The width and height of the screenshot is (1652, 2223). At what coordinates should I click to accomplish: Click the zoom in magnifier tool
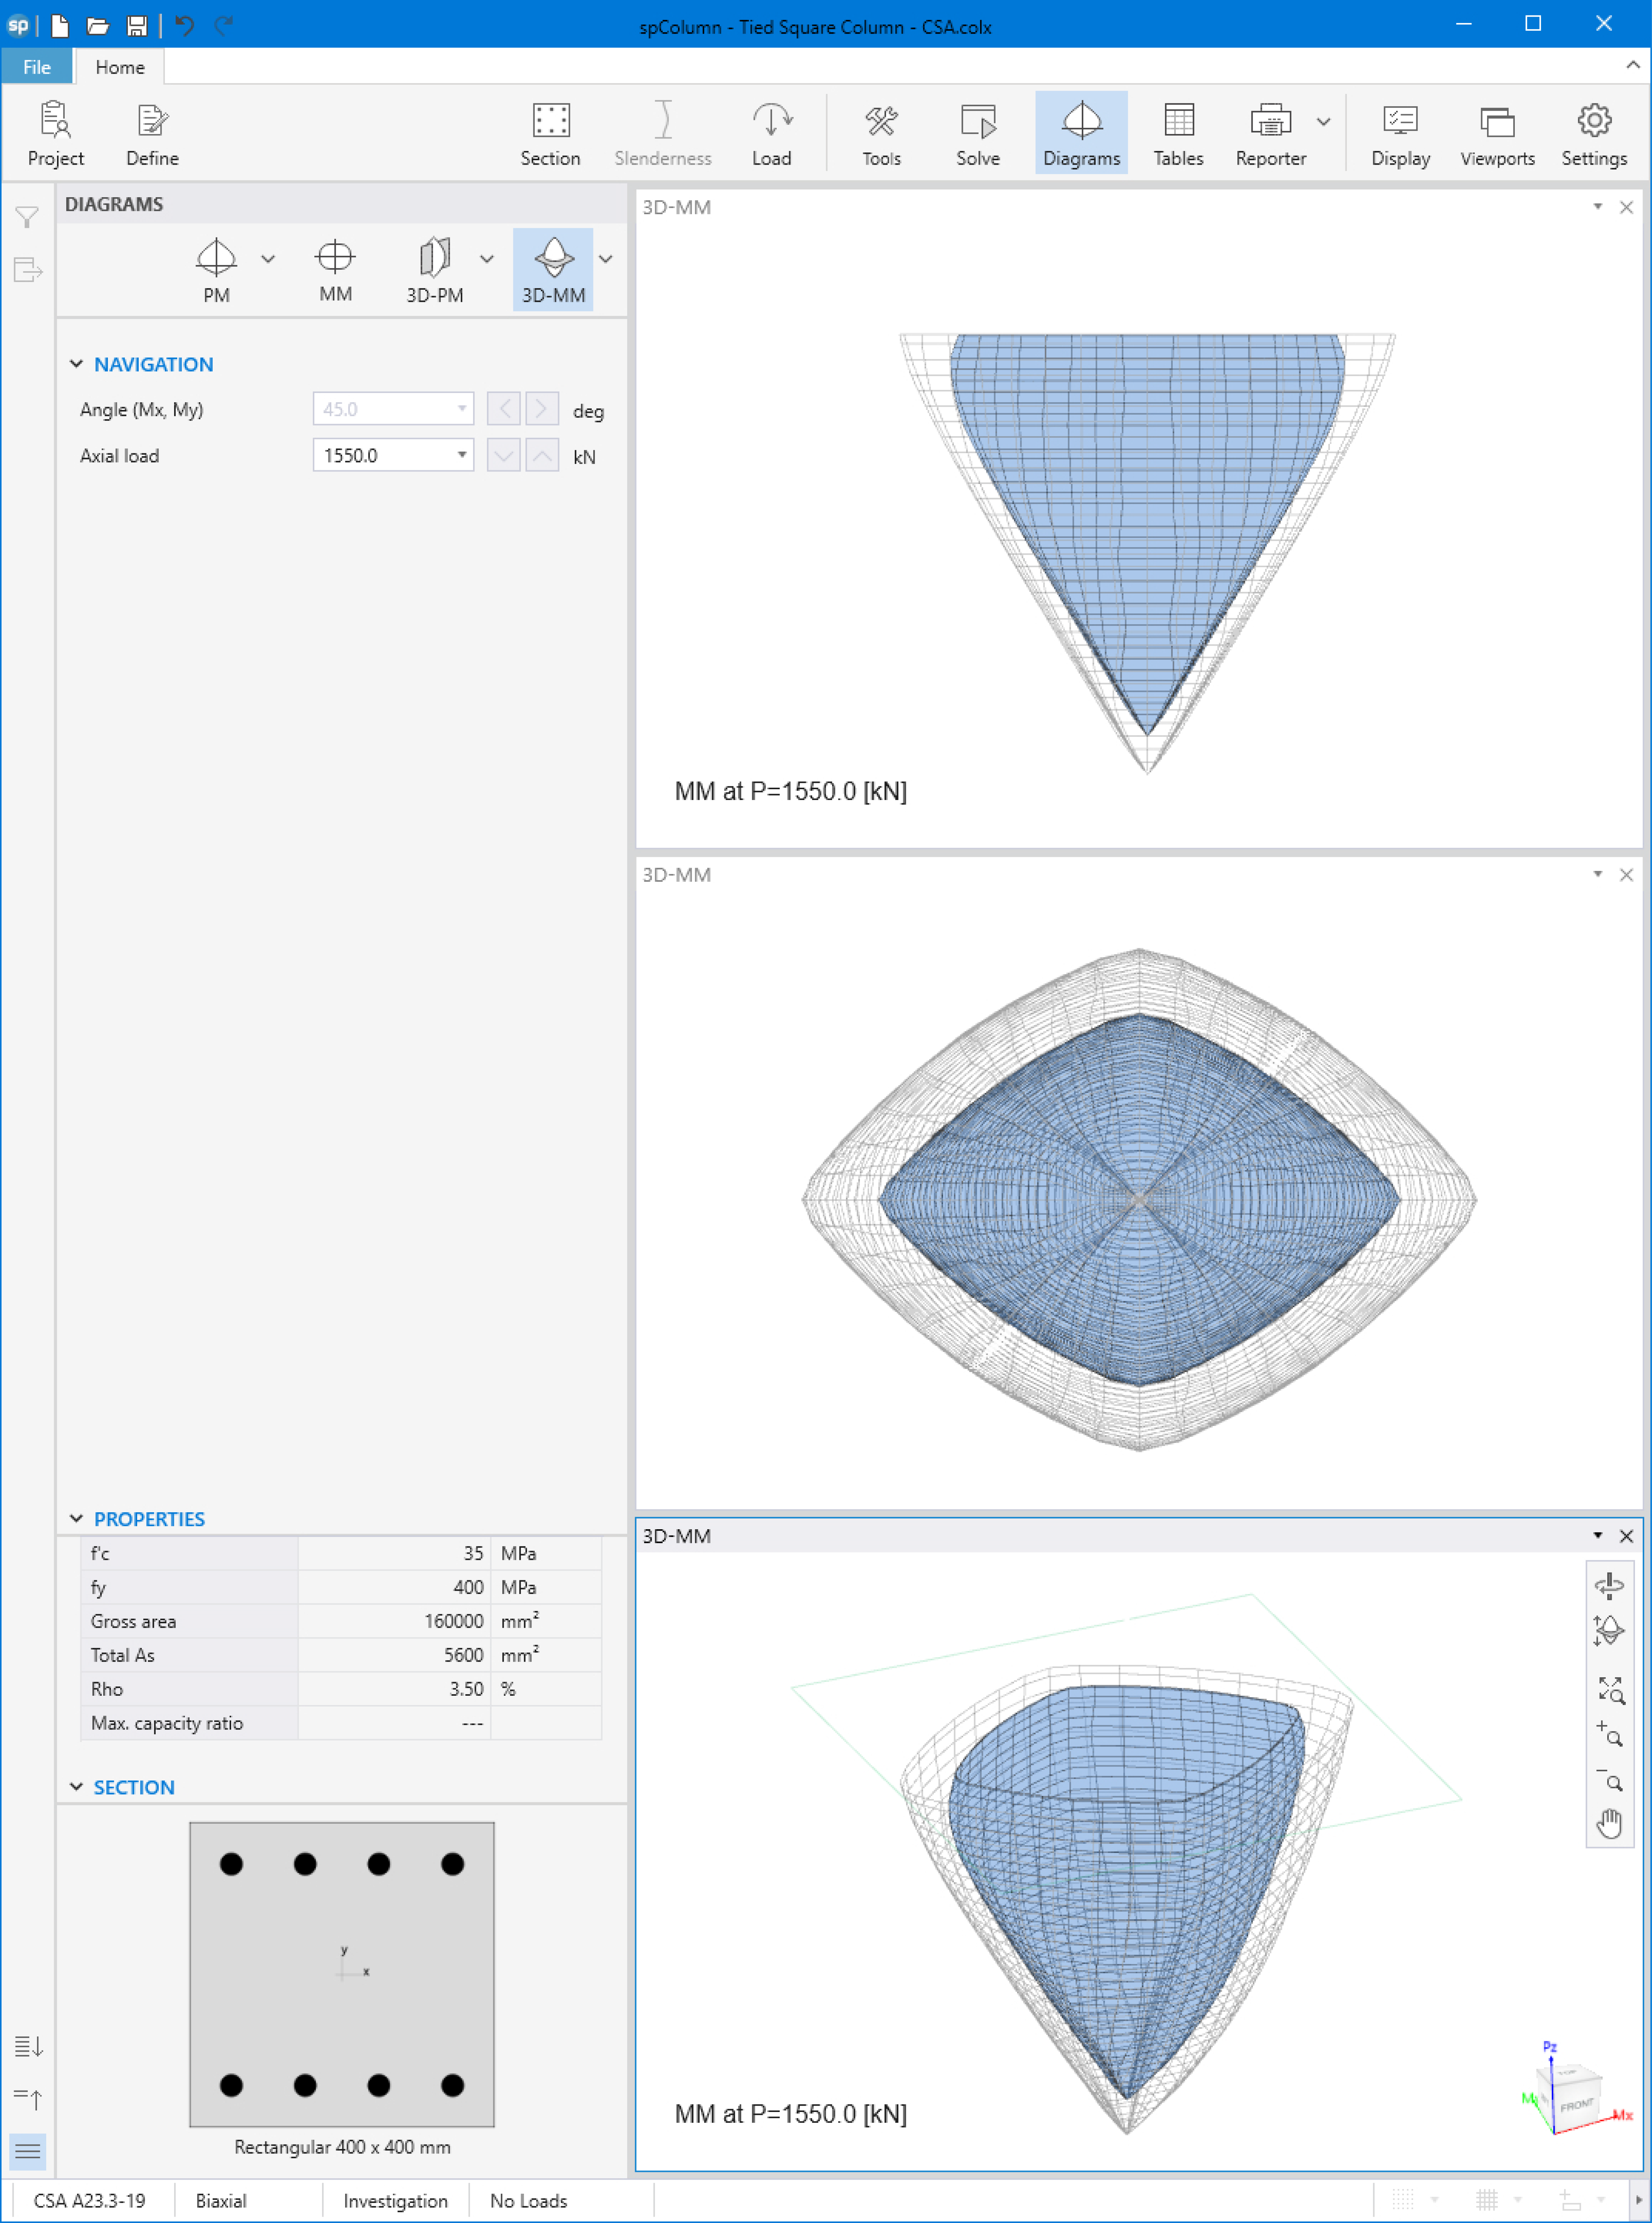(x=1609, y=1734)
